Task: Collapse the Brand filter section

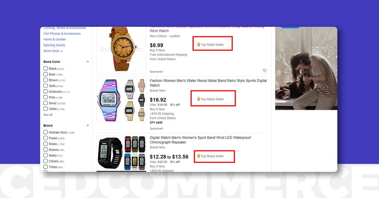Action: pyautogui.click(x=88, y=125)
